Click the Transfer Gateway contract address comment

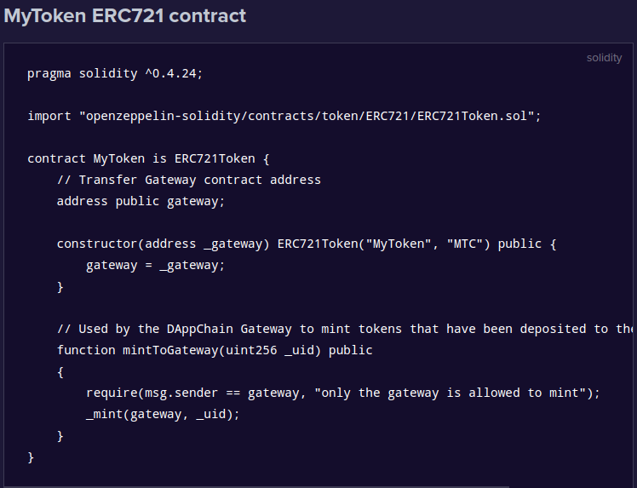click(188, 180)
